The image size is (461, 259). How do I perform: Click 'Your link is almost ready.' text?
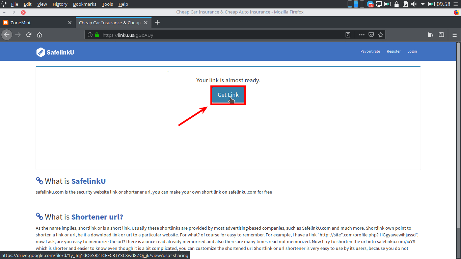pyautogui.click(x=228, y=80)
